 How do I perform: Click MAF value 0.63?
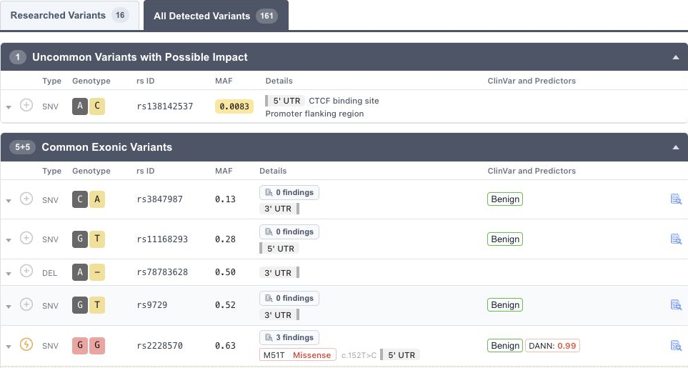click(x=225, y=346)
